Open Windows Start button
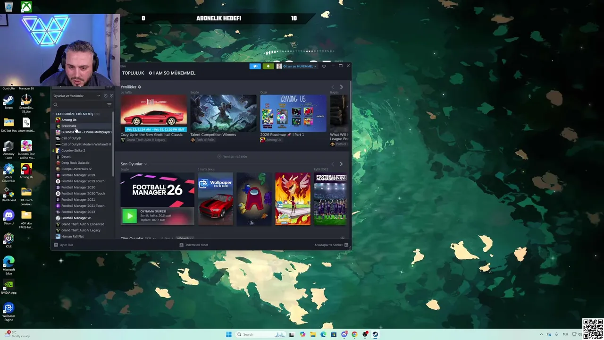The height and width of the screenshot is (340, 604). pyautogui.click(x=228, y=334)
